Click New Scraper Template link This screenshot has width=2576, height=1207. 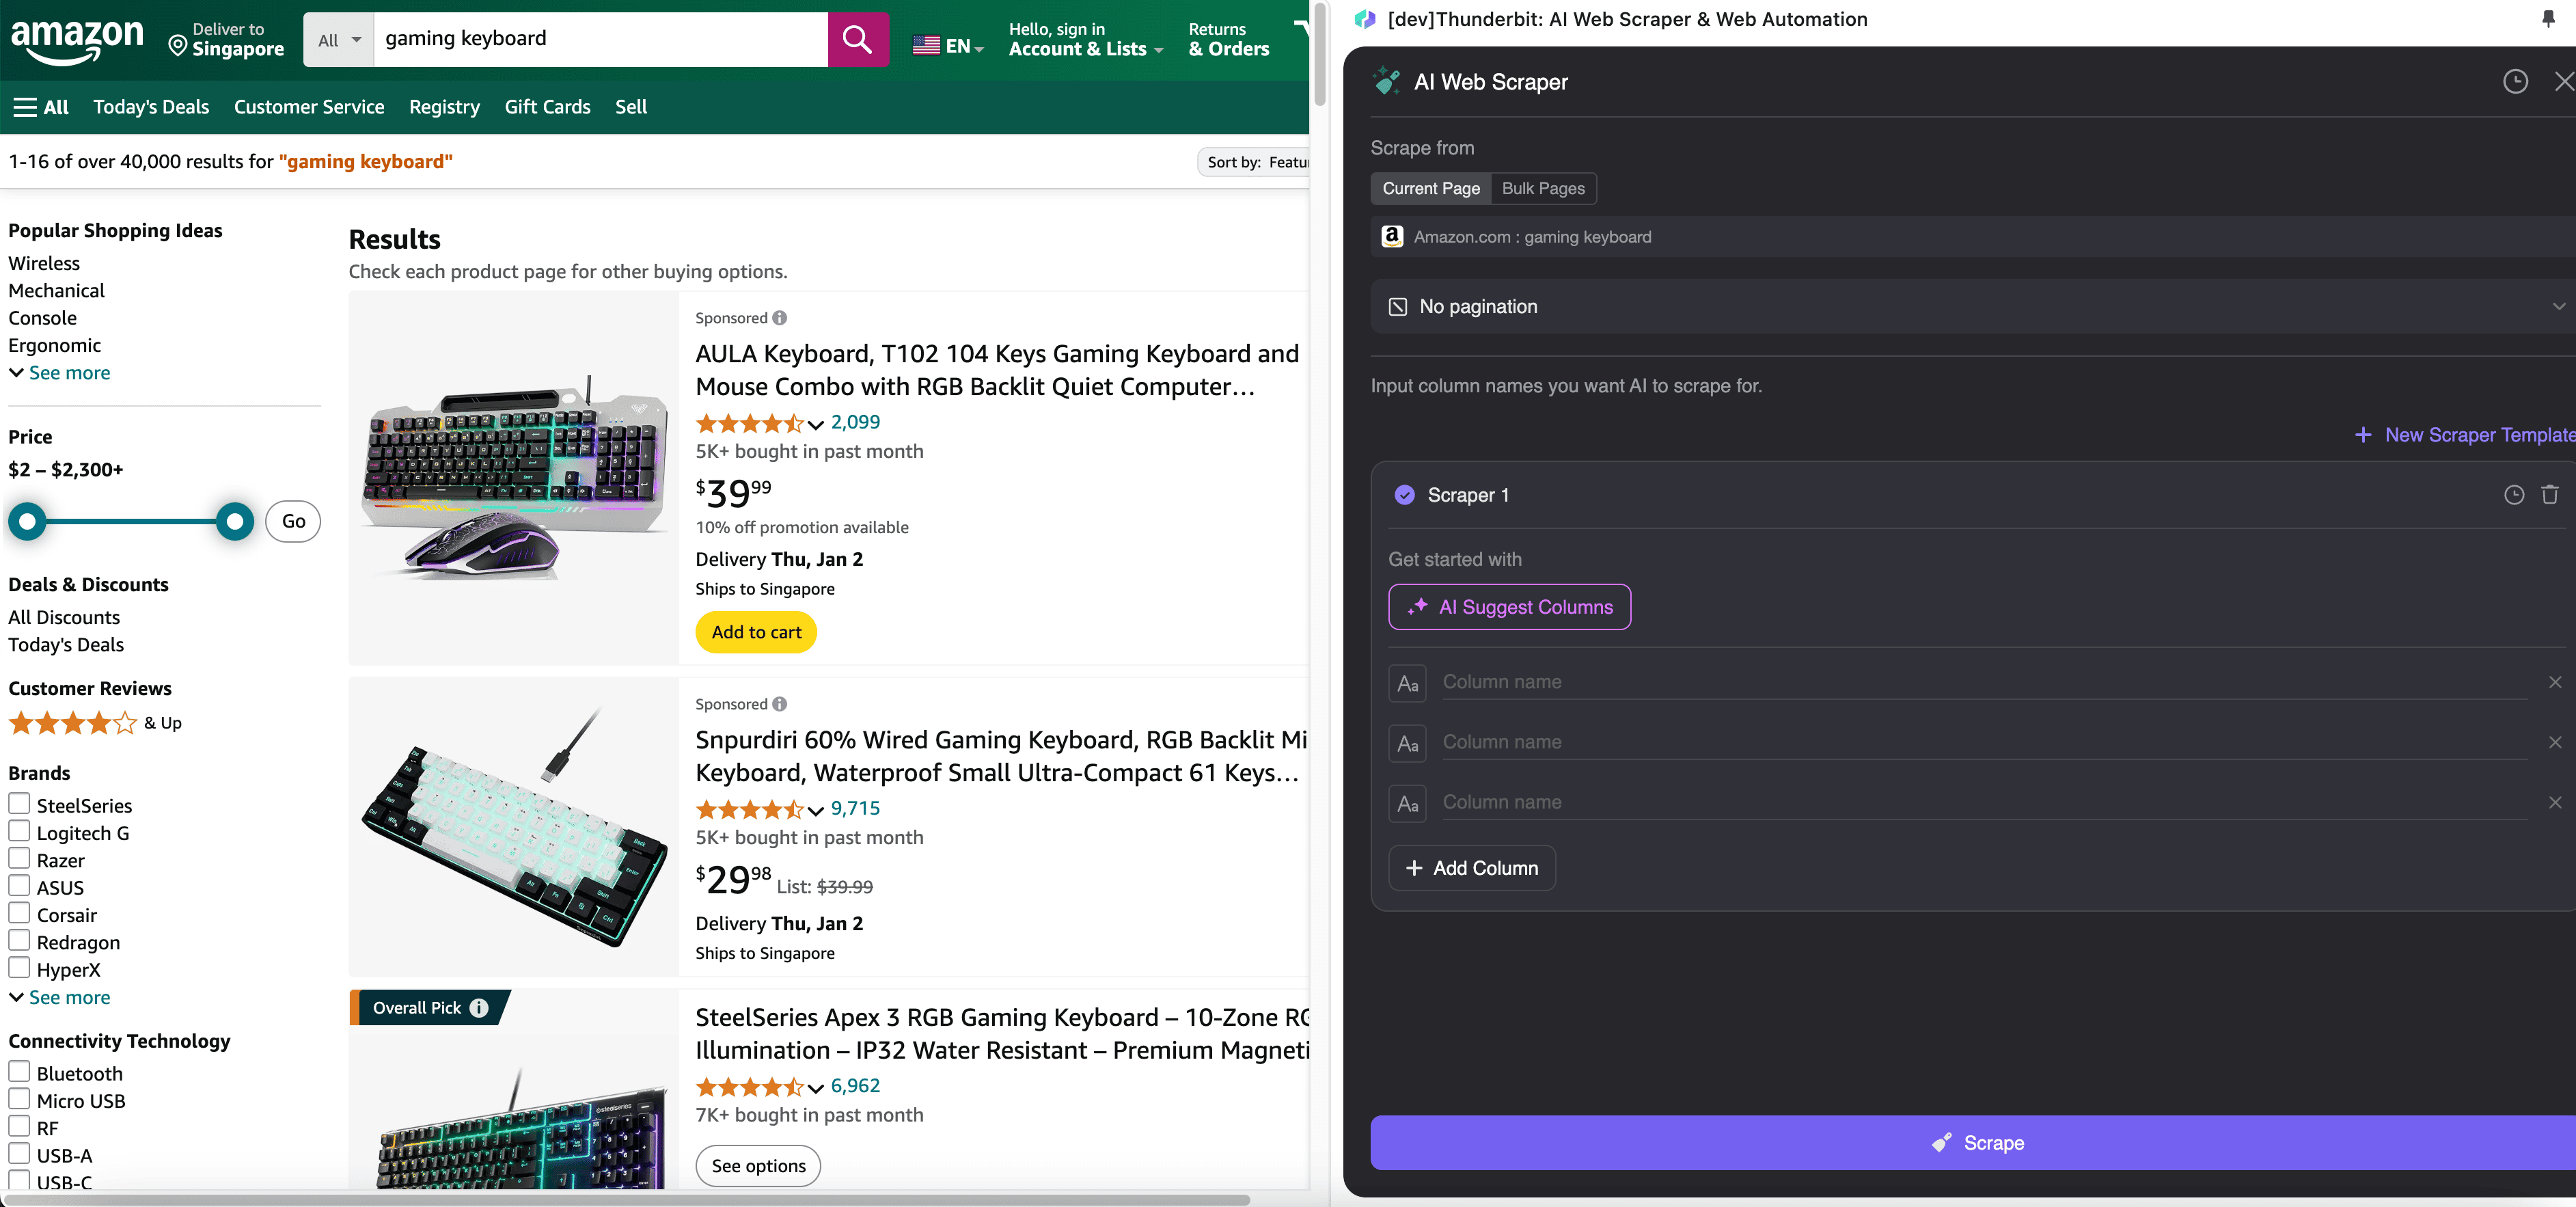(2465, 435)
